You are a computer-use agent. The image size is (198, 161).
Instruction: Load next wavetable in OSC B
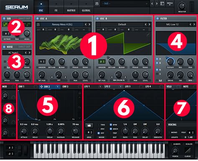pos(150,25)
